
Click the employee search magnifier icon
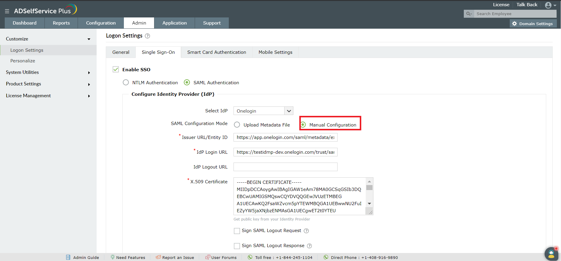(x=469, y=14)
